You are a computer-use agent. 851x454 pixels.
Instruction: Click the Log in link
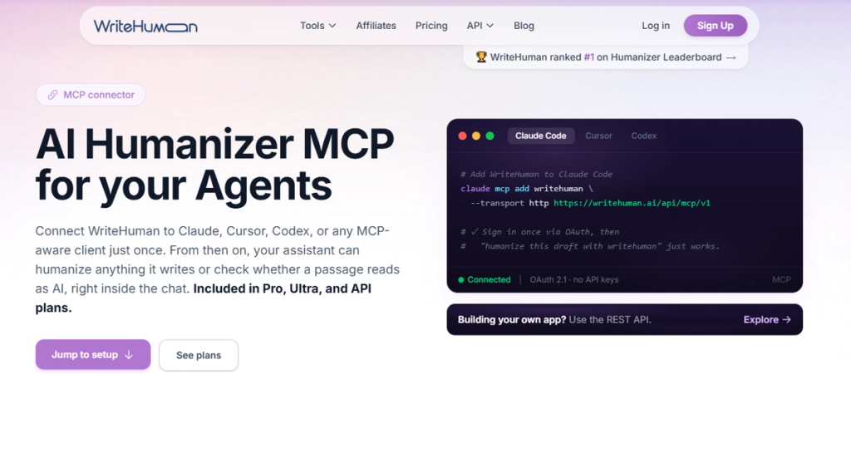click(x=656, y=26)
